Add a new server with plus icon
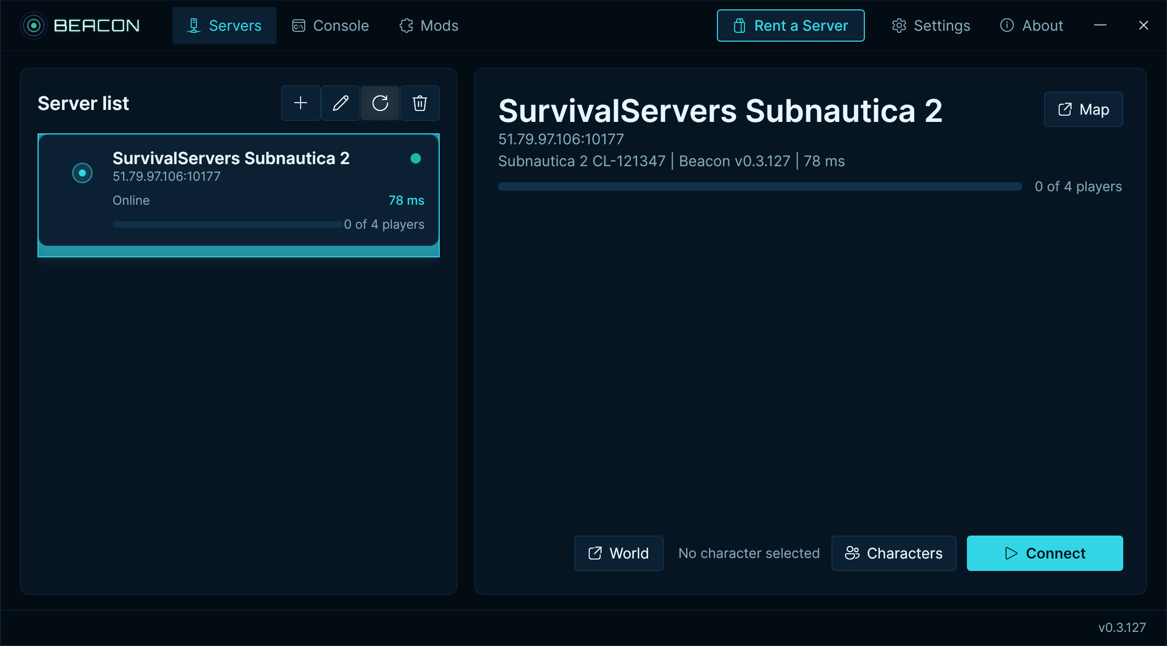The height and width of the screenshot is (646, 1167). click(301, 103)
